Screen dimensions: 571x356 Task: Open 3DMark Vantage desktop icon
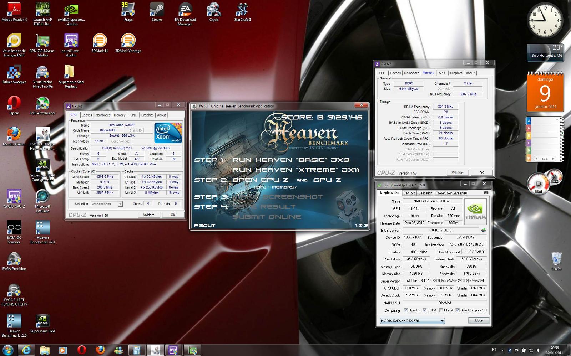coord(128,43)
